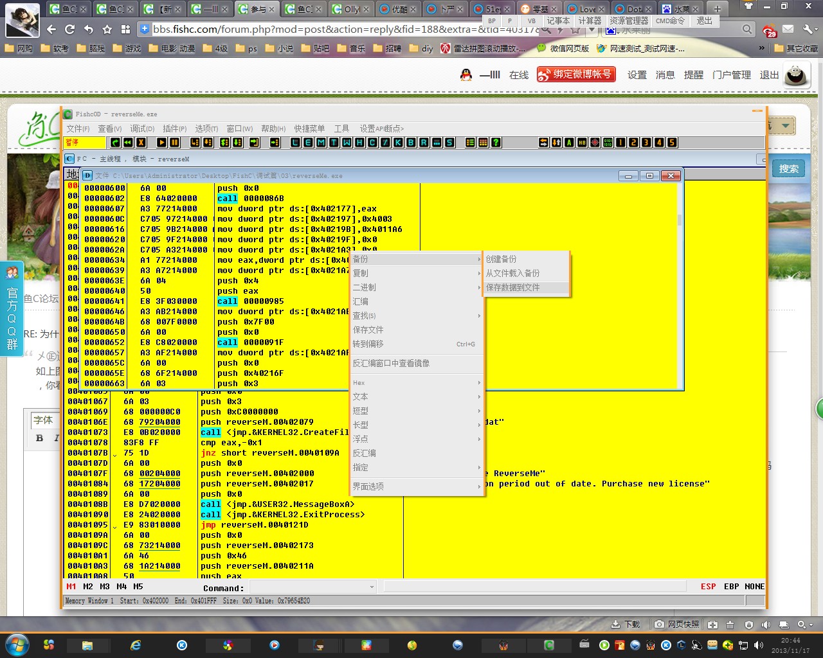Expand 文本 context menu submenu
Screen dimensions: 823x658
pyautogui.click(x=416, y=396)
